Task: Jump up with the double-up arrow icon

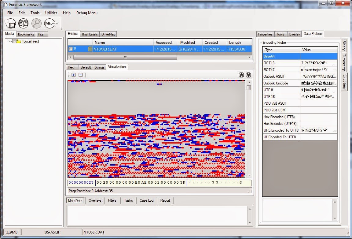Action: (241, 75)
